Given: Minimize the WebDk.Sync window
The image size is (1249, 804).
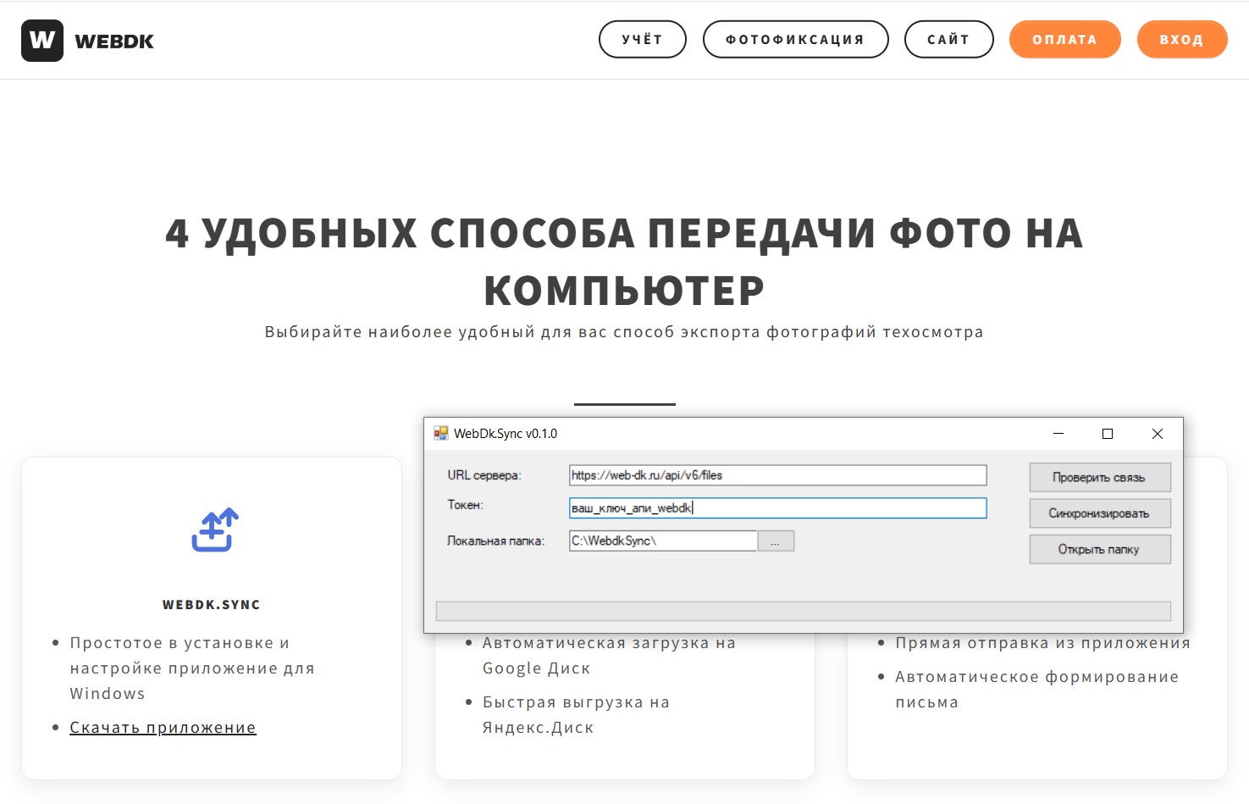Looking at the screenshot, I should [x=1058, y=434].
